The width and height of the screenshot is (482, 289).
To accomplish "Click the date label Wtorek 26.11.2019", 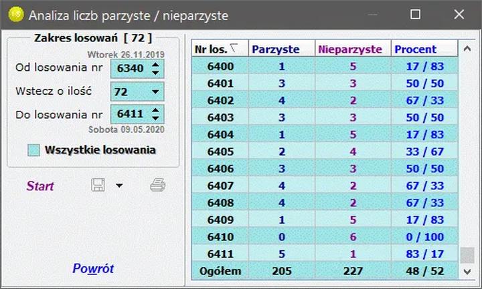I will point(126,55).
